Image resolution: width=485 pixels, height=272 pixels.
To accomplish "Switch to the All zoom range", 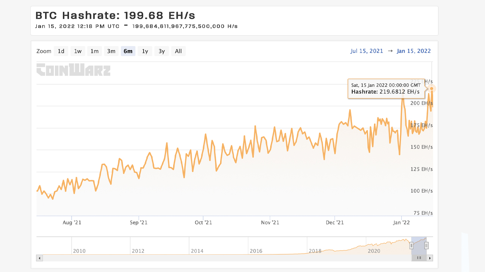I will pyautogui.click(x=178, y=51).
